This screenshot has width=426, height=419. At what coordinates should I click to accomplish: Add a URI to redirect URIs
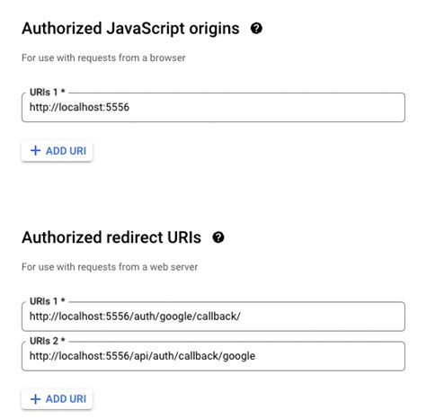(x=57, y=399)
